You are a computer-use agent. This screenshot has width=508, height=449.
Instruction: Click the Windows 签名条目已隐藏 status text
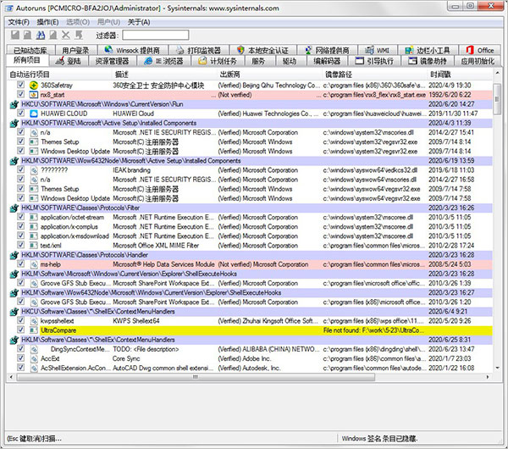(379, 439)
